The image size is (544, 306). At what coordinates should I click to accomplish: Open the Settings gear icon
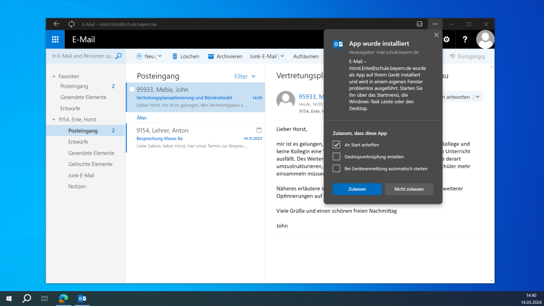446,39
